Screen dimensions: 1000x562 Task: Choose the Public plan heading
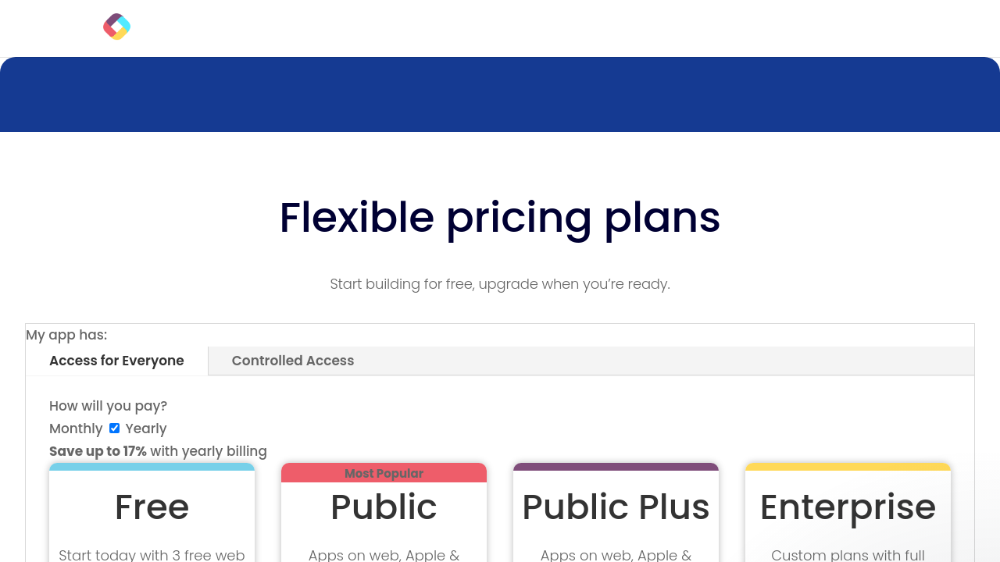pos(384,507)
